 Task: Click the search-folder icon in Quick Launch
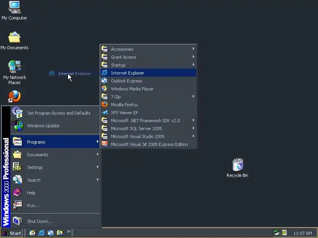[60, 233]
